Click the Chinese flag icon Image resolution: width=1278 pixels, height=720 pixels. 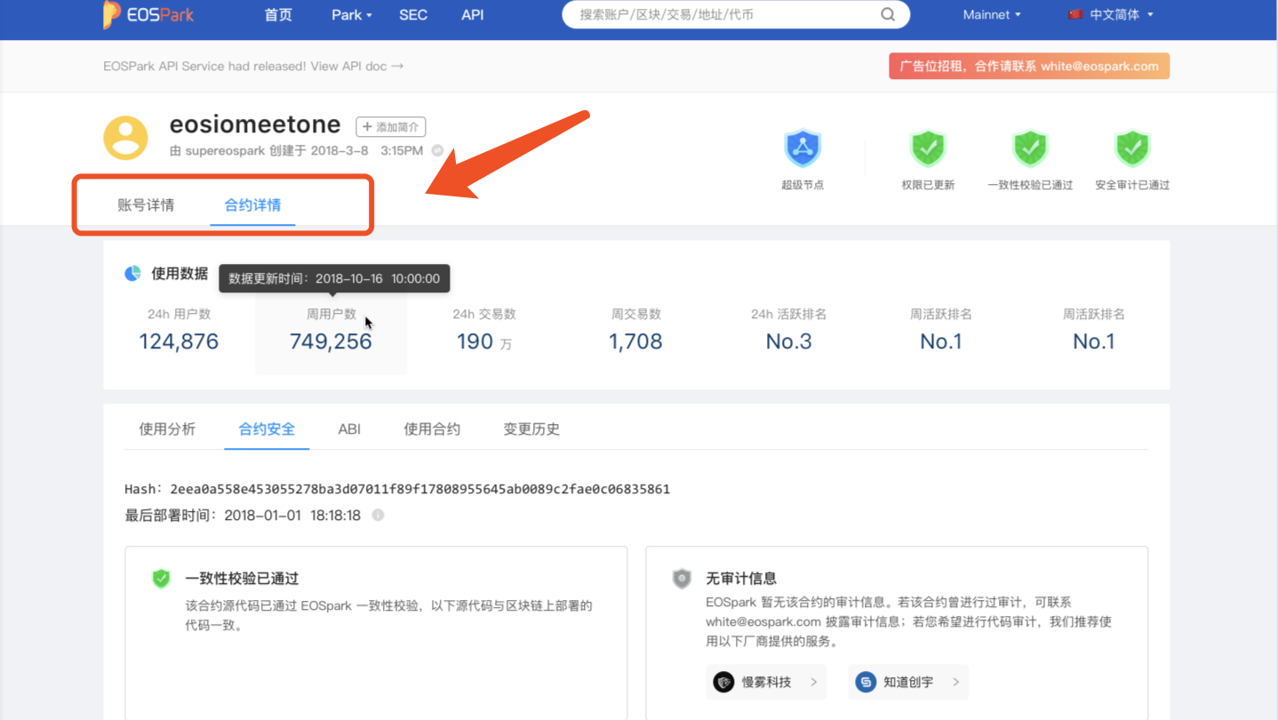tap(1075, 14)
